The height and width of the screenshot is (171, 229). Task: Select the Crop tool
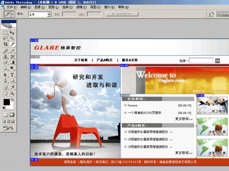[6, 44]
